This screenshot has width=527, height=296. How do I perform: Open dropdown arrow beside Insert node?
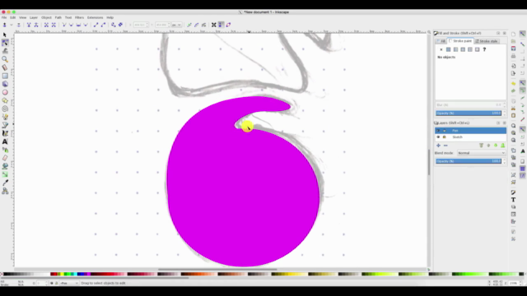pyautogui.click(x=11, y=25)
